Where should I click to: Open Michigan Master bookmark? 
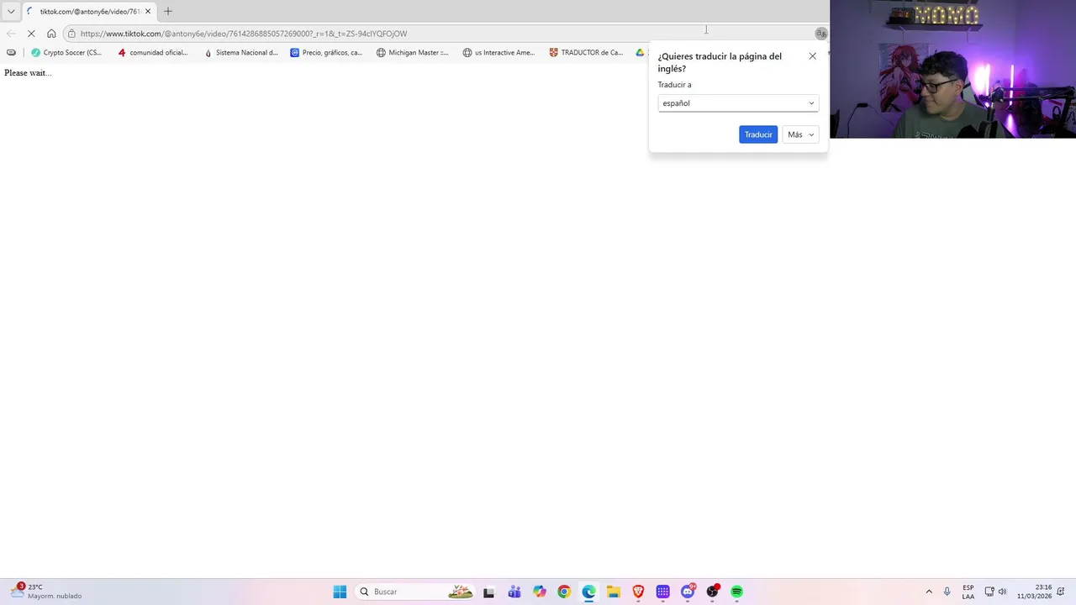point(413,52)
